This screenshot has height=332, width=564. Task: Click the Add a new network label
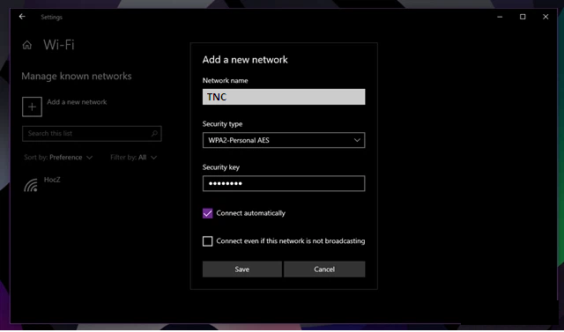(x=77, y=102)
